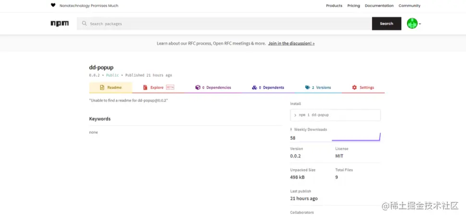Click the Nanotechnology Promises Much text
This screenshot has height=218, width=466.
click(89, 6)
